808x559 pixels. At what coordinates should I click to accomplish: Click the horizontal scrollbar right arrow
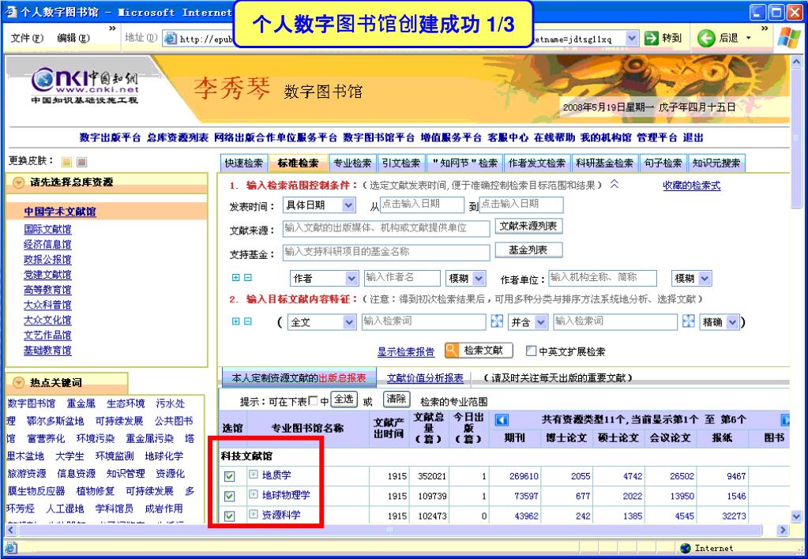783,530
